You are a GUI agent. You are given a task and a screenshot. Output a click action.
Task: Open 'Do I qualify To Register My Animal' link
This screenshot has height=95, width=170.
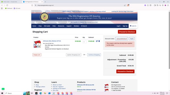[x=84, y=22]
